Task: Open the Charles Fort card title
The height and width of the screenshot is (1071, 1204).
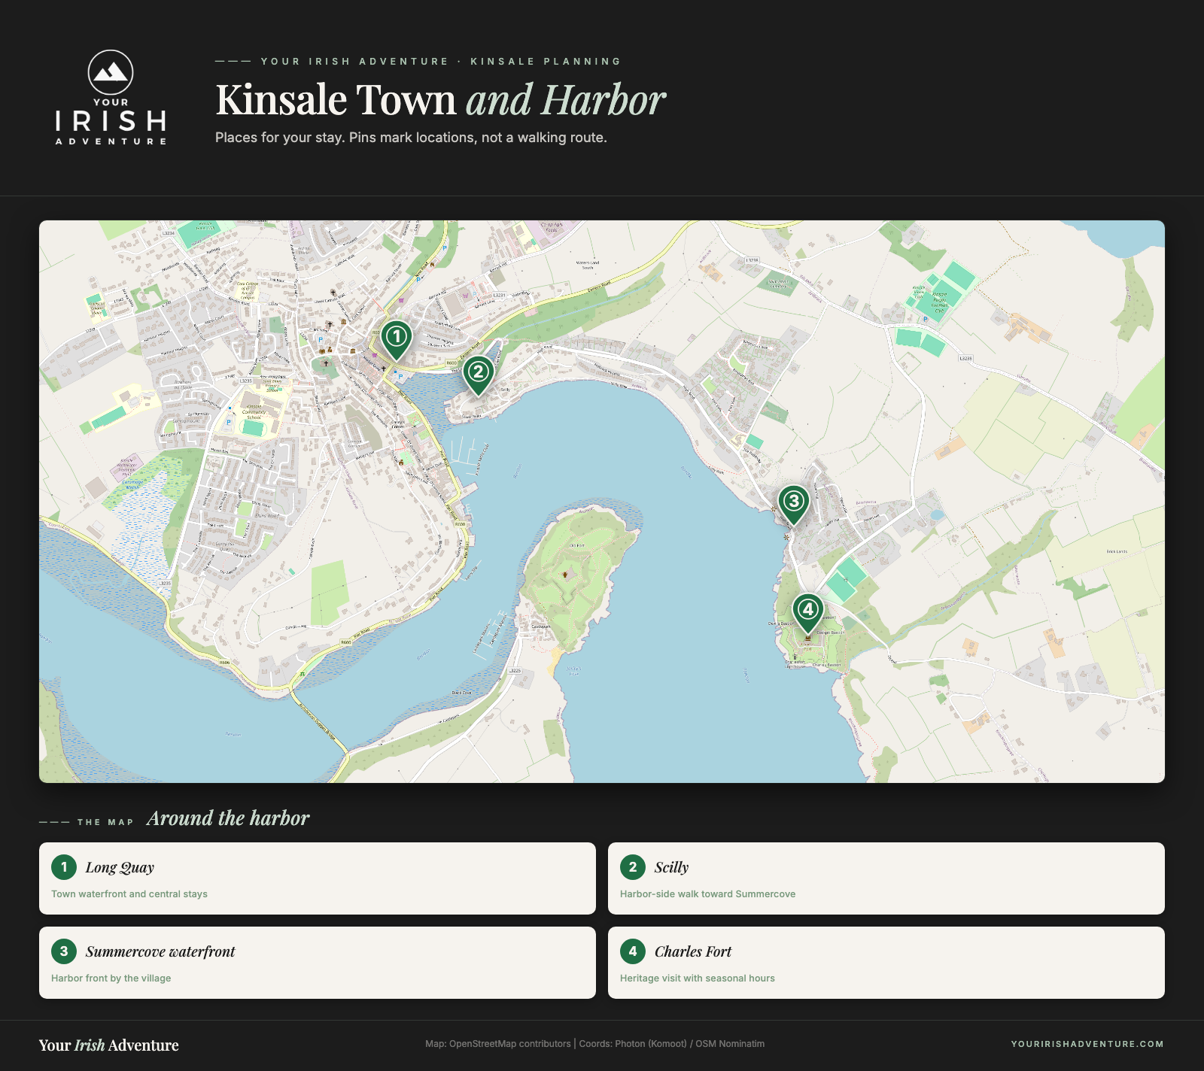Action: click(x=693, y=951)
